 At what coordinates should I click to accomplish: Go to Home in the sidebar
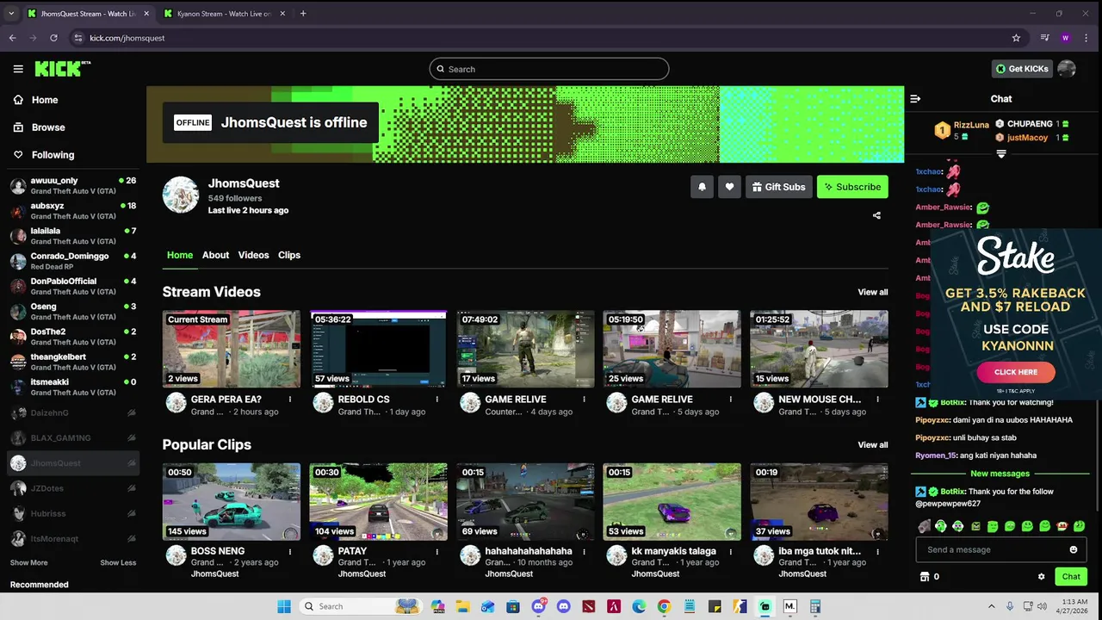pos(36,100)
